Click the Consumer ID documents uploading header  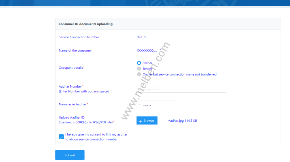pyautogui.click(x=86, y=24)
